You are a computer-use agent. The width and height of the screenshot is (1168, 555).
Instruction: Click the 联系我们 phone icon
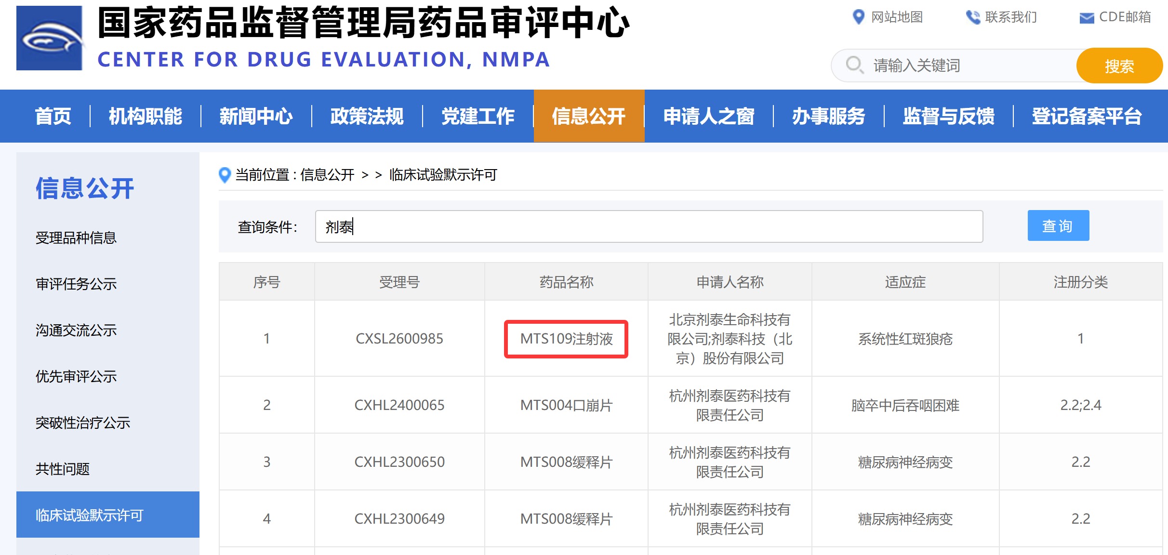(973, 17)
